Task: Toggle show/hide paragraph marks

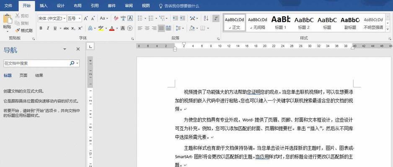Action: point(215,18)
